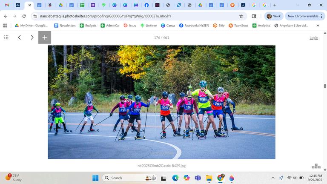Bookmark this page with the star icon
Image resolution: width=327 pixels, height=184 pixels.
click(x=241, y=16)
